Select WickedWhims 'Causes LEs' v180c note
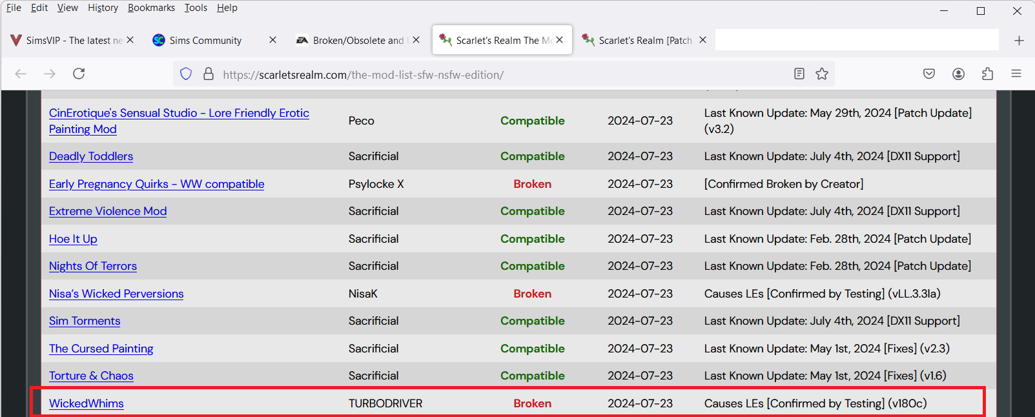Screen dimensions: 1035x417 point(815,403)
